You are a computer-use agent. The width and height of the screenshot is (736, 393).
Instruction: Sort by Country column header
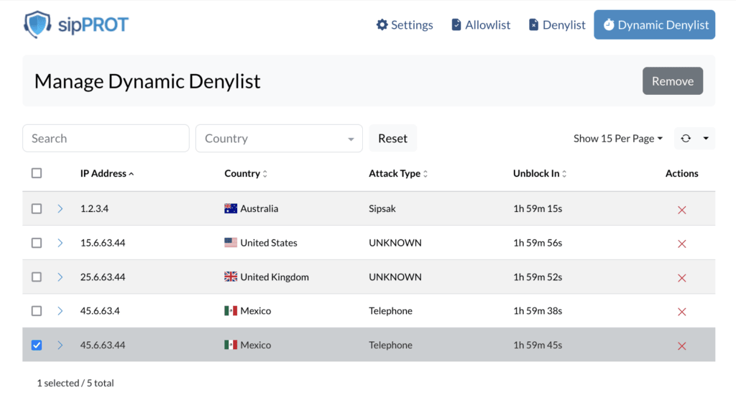pyautogui.click(x=246, y=174)
